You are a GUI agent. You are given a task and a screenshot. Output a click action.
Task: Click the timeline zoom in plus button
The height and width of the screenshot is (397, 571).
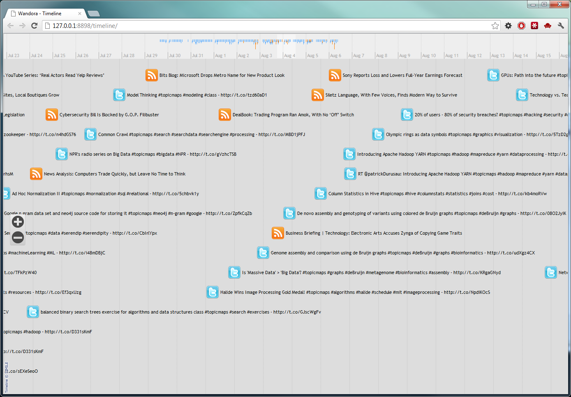[18, 222]
